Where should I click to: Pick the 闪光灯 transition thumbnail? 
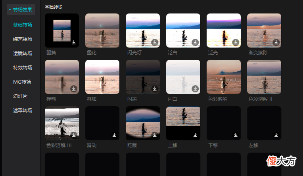(143, 31)
